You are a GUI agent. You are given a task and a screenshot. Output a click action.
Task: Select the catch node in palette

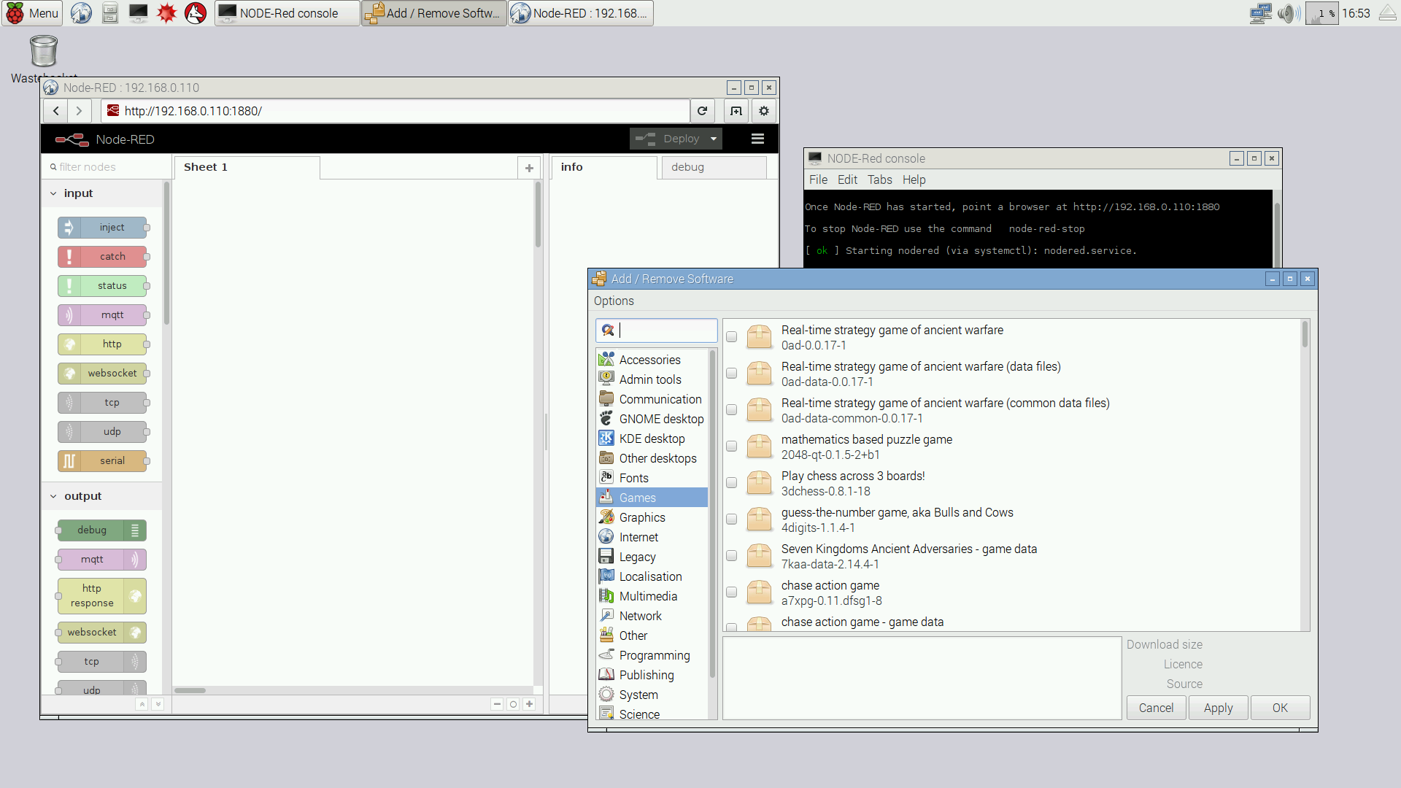pos(103,257)
